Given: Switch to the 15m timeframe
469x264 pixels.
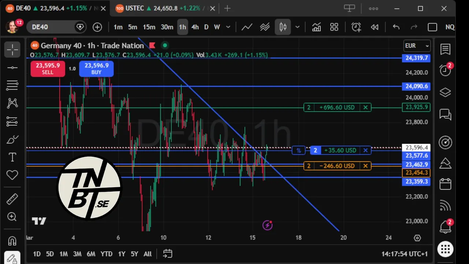Looking at the screenshot, I should [x=149, y=27].
